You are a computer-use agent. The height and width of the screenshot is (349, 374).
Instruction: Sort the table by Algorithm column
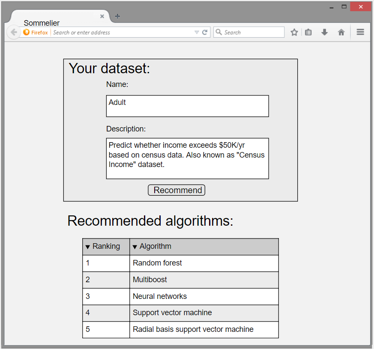(204, 247)
